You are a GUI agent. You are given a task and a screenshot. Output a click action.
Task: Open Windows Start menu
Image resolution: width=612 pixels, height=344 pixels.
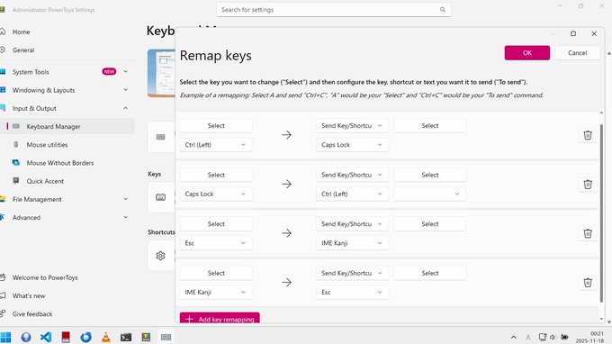pyautogui.click(x=6, y=337)
